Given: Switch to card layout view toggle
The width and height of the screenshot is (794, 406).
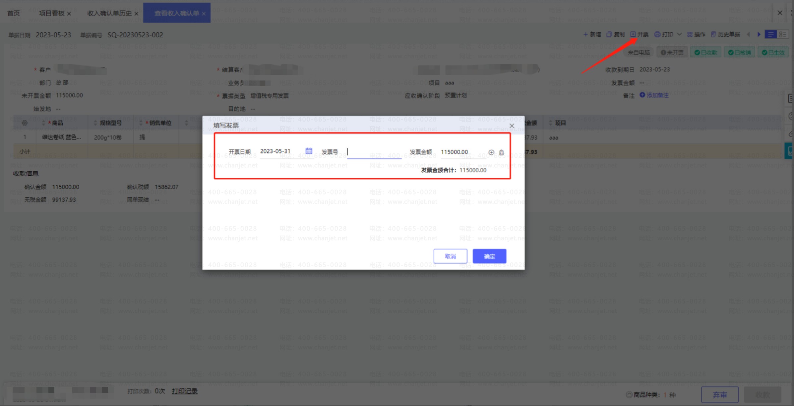Looking at the screenshot, I should point(782,34).
